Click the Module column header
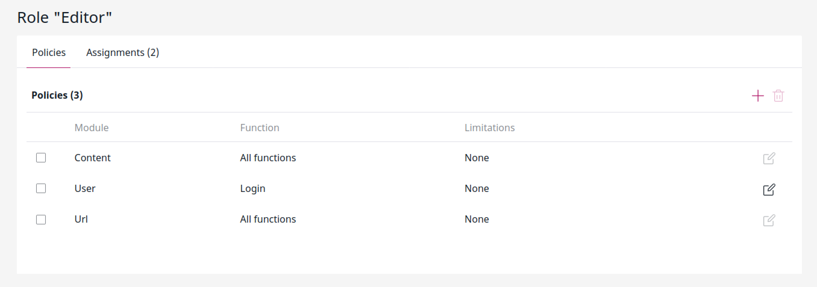Screen dimensions: 817x287 pos(92,127)
